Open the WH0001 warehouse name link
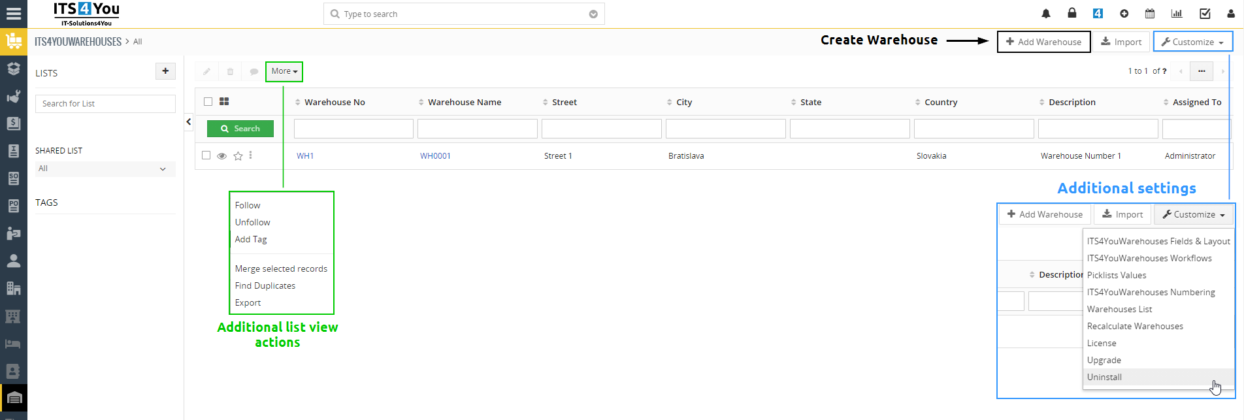The height and width of the screenshot is (420, 1244). [x=435, y=156]
